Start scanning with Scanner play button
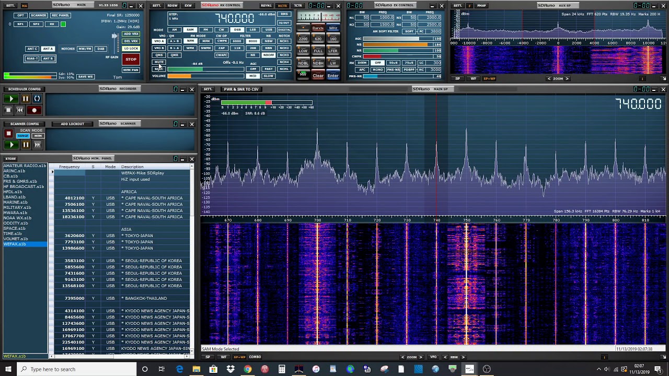 point(11,145)
